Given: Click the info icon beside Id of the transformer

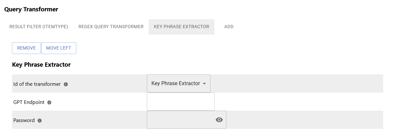Looking at the screenshot, I should (x=66, y=84).
